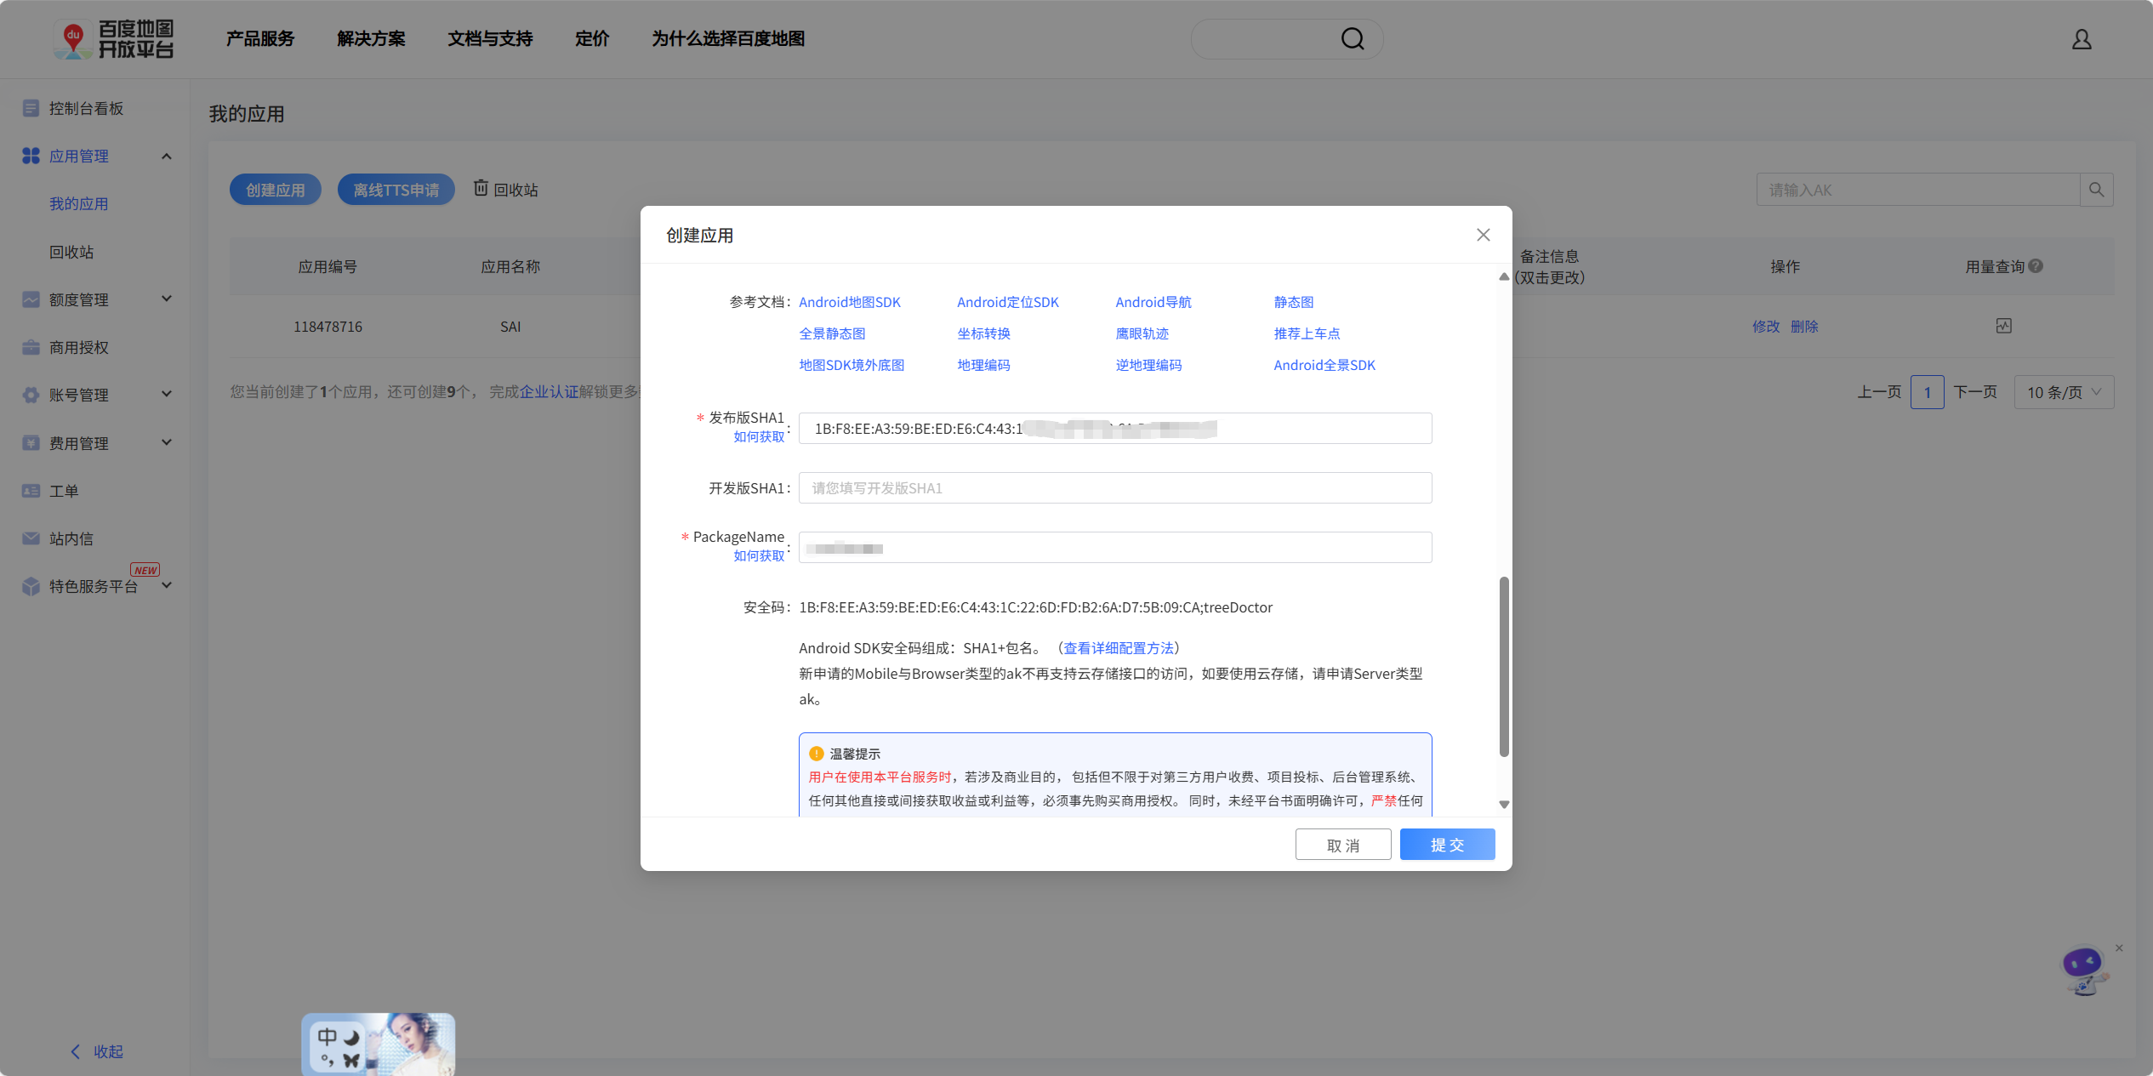The image size is (2153, 1076).
Task: Open the Android地图SDK reference link
Action: [x=849, y=302]
